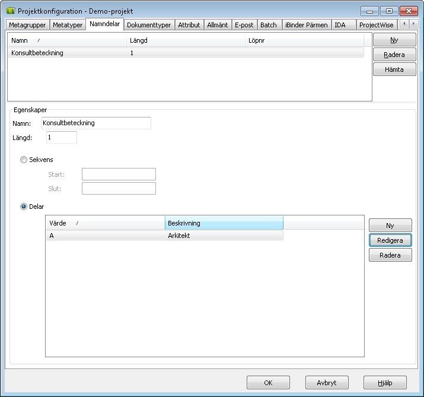Open the Metatyper tab
Viewport: 424px width, 397px height.
68,25
